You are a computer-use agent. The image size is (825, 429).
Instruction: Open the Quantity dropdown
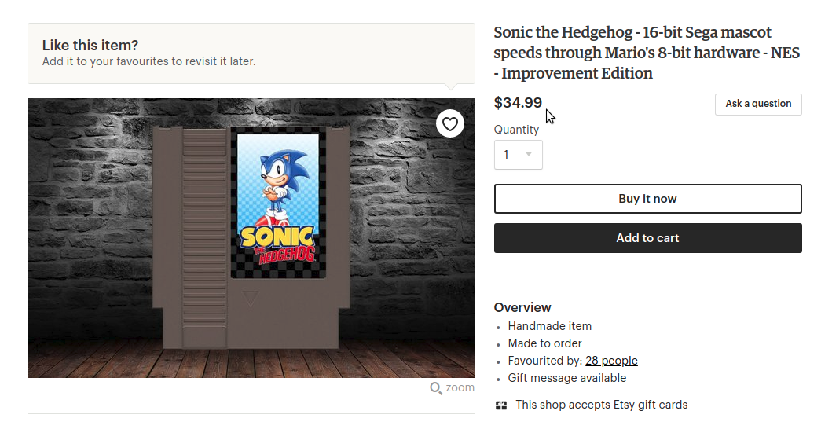[x=518, y=155]
